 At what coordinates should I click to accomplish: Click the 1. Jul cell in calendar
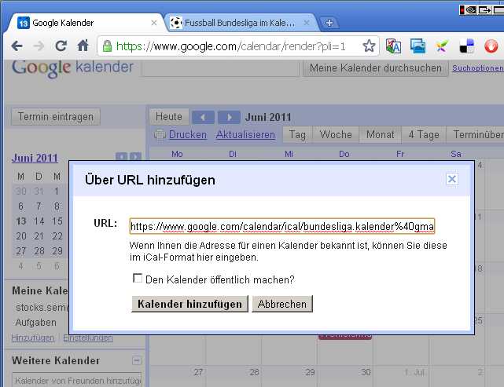coord(414,372)
